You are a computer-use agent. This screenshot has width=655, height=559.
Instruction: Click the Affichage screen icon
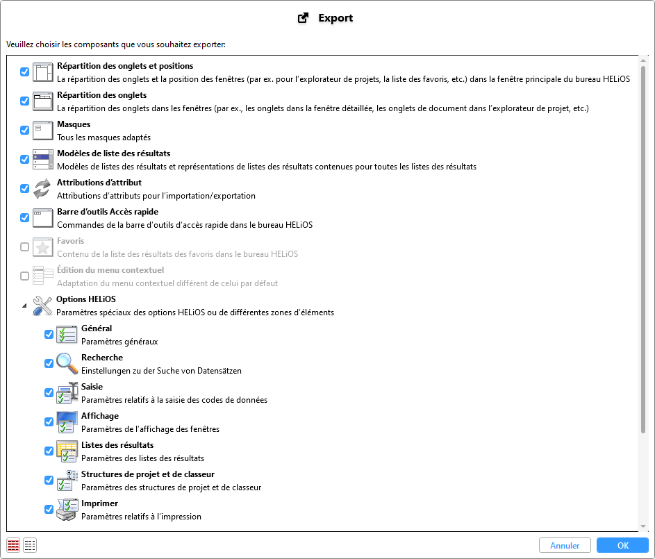coord(67,422)
